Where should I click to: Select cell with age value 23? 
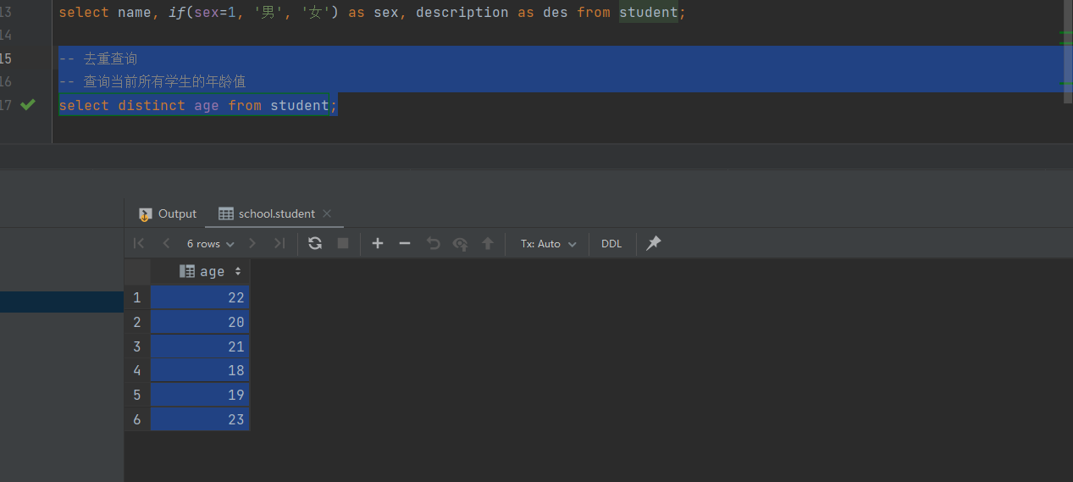point(200,419)
